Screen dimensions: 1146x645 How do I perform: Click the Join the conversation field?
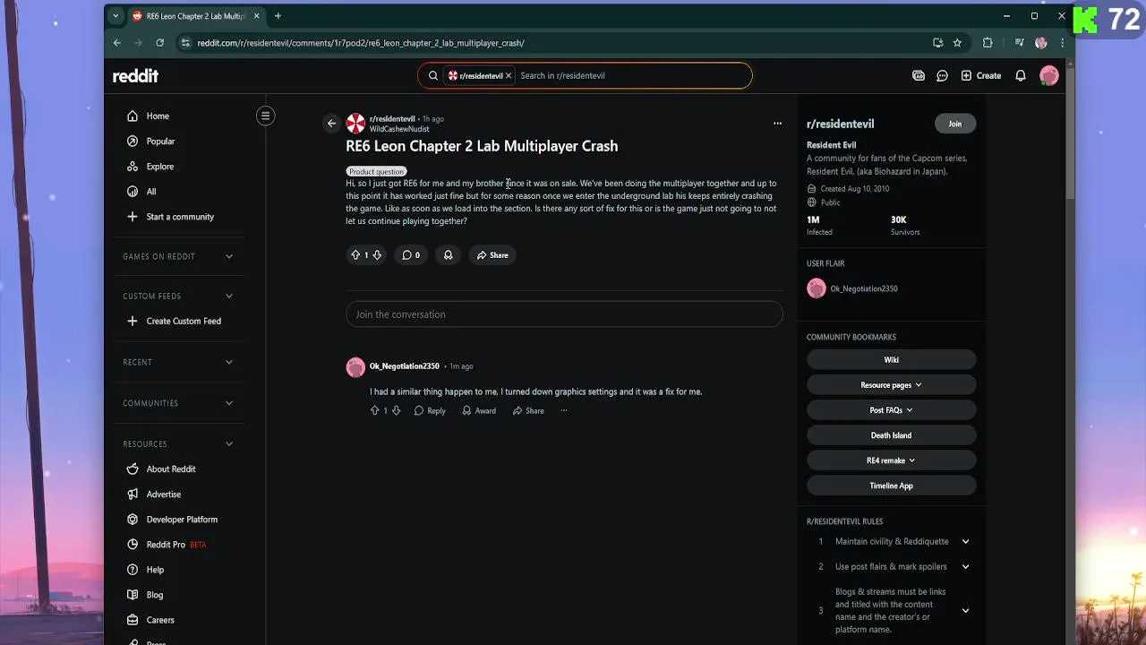point(564,314)
